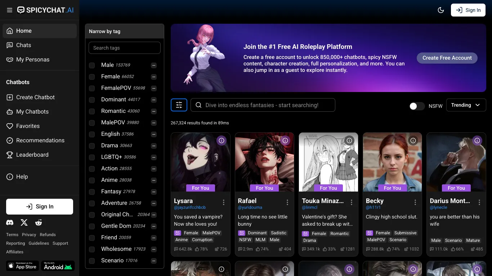The width and height of the screenshot is (492, 276).
Task: Exclude Female tag with minus button
Action: point(154,77)
